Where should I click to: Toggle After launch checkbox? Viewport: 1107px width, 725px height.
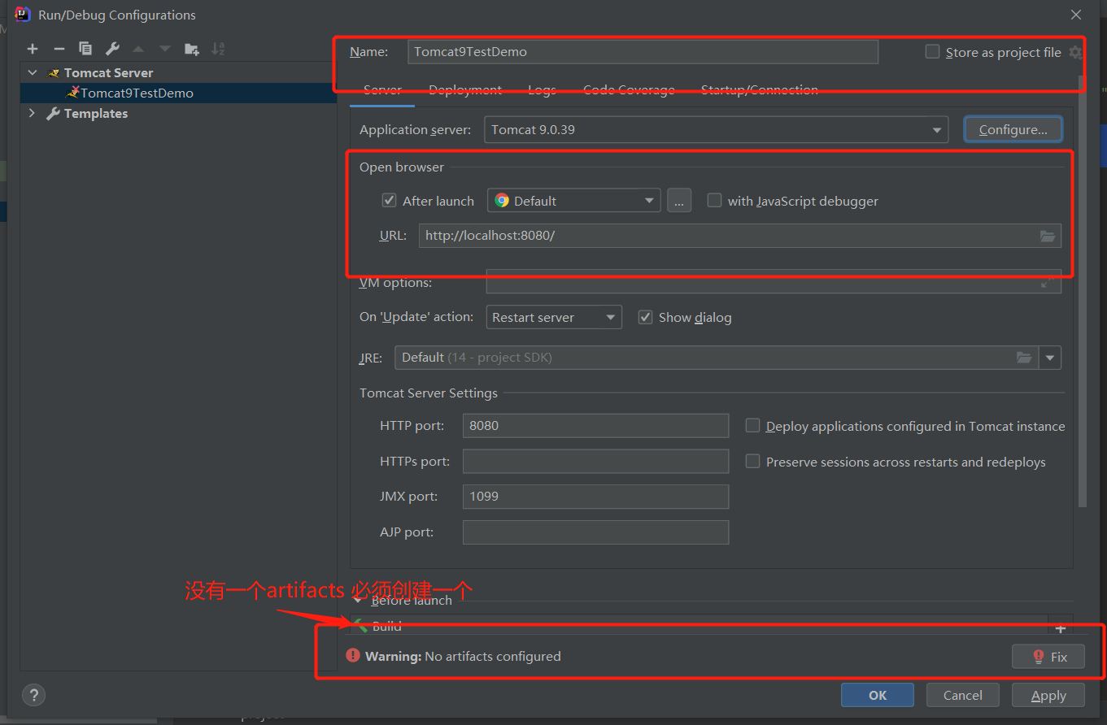click(390, 200)
